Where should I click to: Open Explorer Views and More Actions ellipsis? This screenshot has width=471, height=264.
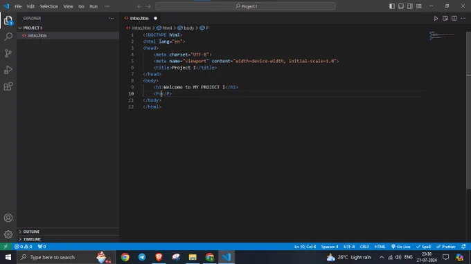click(x=112, y=18)
